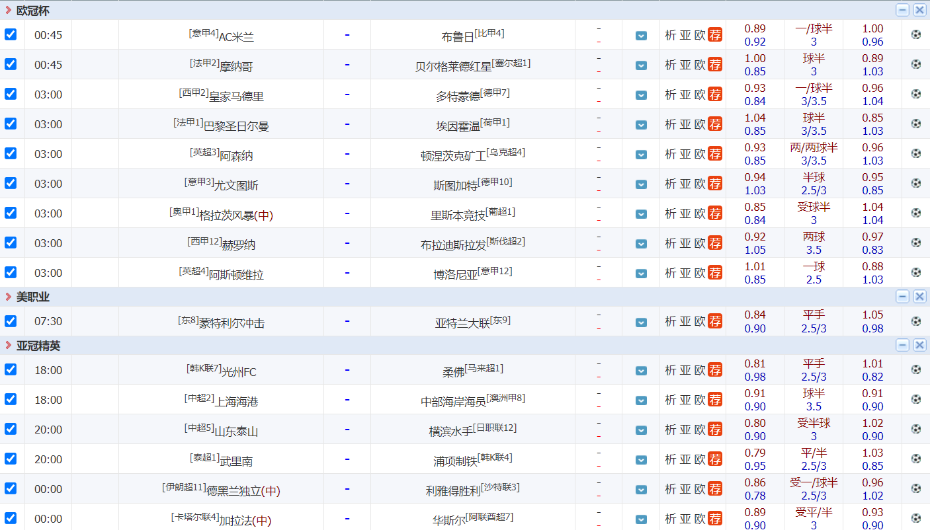Close the 欧冠杯 league section
Image resolution: width=930 pixels, height=530 pixels.
click(919, 10)
